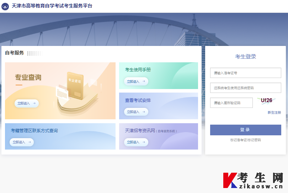The image size is (288, 193).
Task: Click the 考生登录 heading
Action: pos(246,57)
